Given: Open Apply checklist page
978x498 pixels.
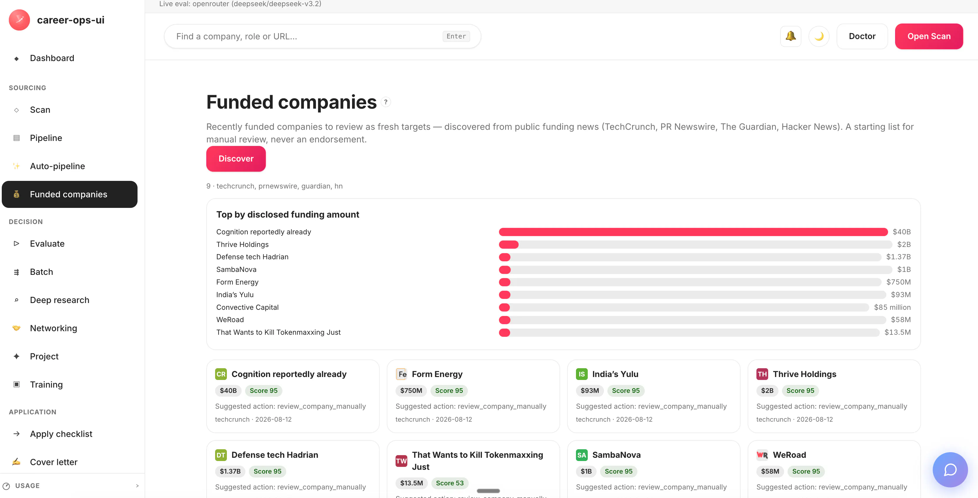Looking at the screenshot, I should tap(69, 433).
